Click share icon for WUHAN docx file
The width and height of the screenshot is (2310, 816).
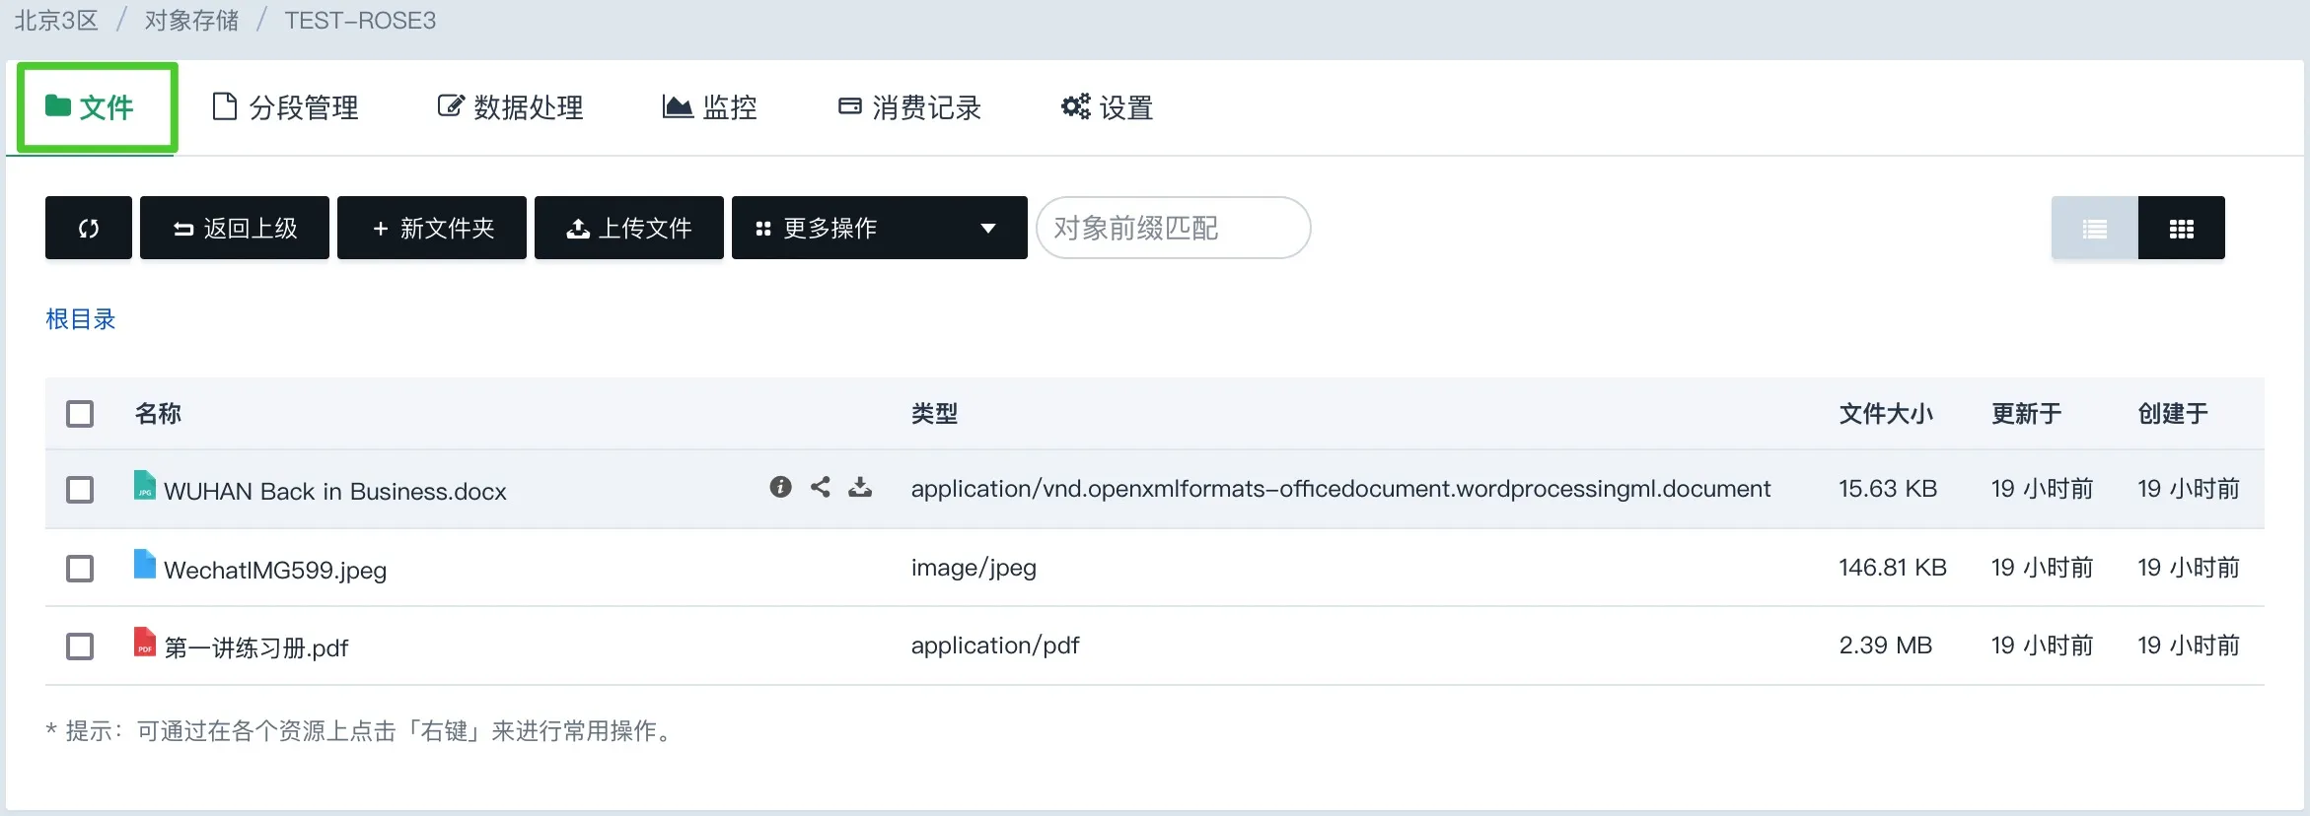tap(821, 487)
